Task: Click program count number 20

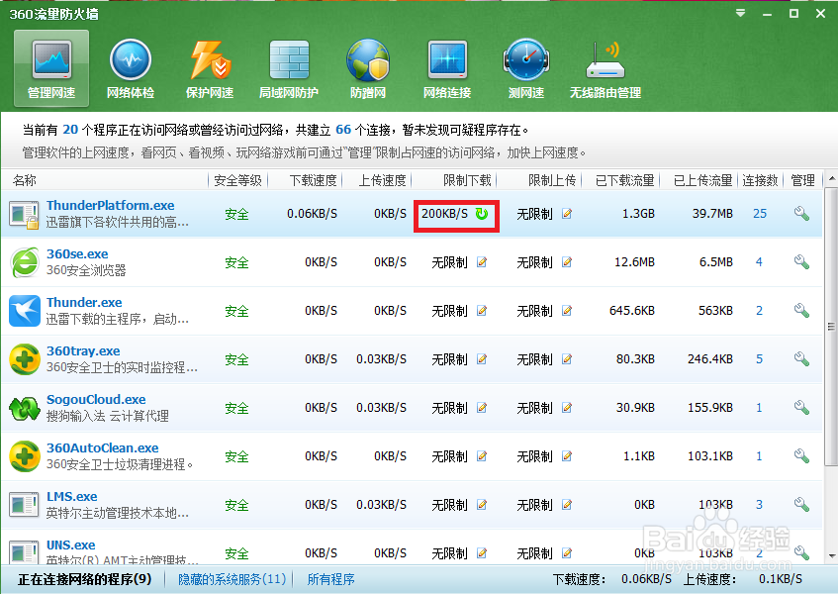Action: click(70, 130)
